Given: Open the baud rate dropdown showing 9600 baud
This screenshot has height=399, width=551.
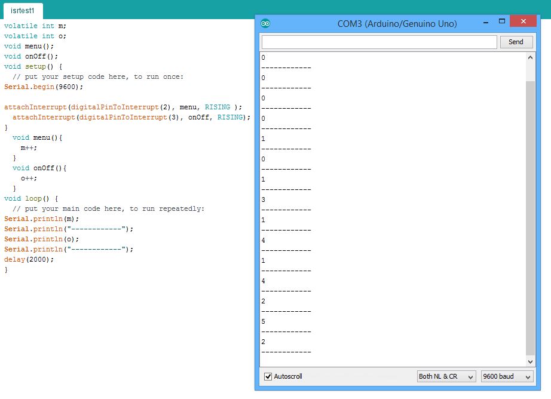Looking at the screenshot, I should click(x=506, y=376).
